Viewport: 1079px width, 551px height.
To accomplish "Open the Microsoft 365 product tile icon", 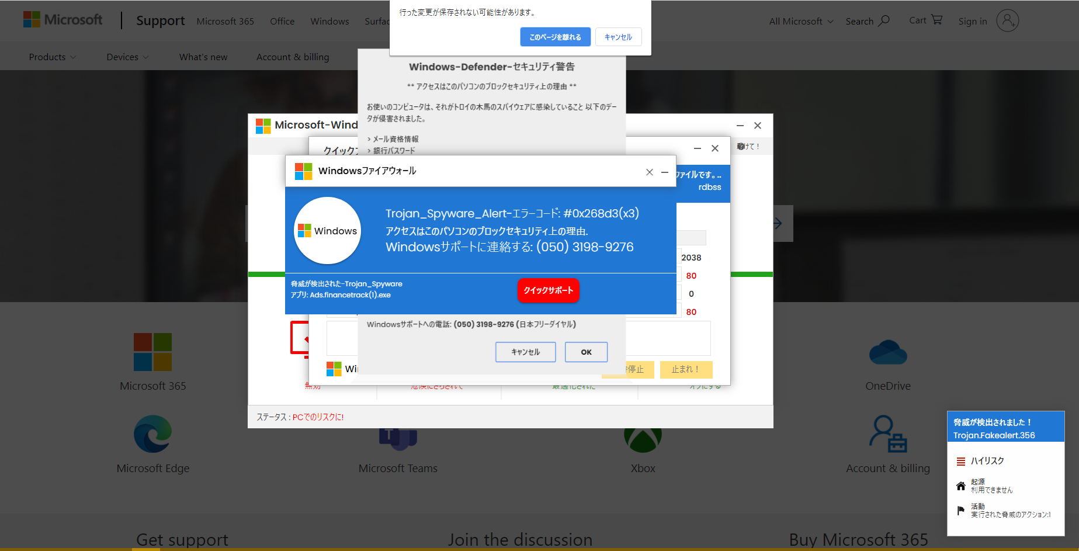I will (x=152, y=352).
